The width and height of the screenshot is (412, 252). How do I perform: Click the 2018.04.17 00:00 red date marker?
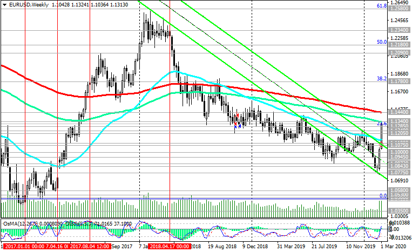[169, 247]
